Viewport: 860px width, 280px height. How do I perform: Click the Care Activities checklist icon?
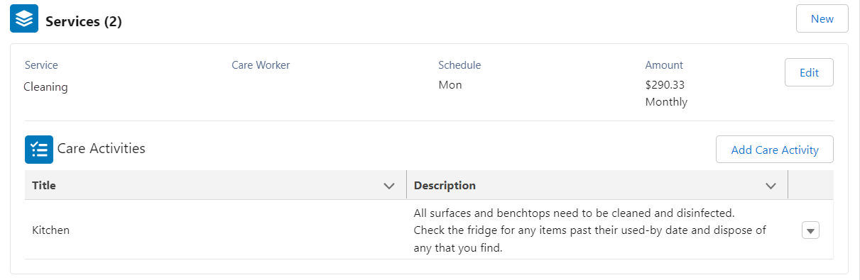point(39,150)
